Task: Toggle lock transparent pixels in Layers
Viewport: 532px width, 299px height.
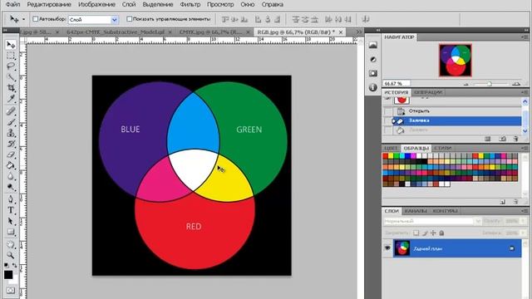Action: pyautogui.click(x=416, y=233)
